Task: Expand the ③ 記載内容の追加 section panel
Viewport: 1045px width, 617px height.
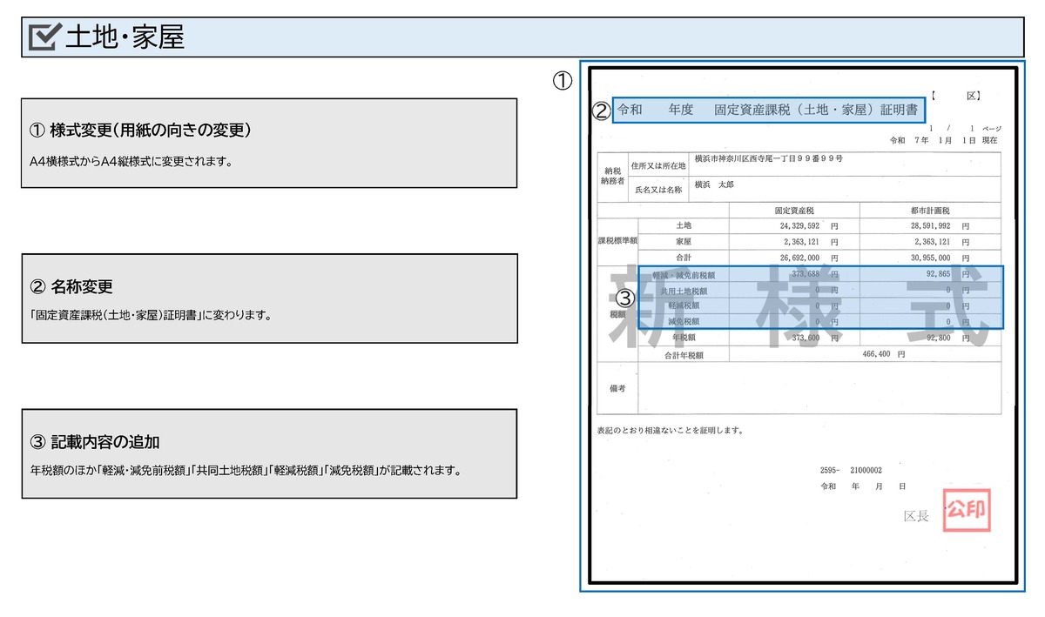Action: (x=268, y=453)
